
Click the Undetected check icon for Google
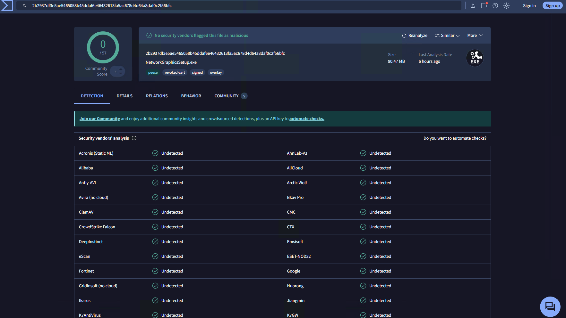pos(363,271)
